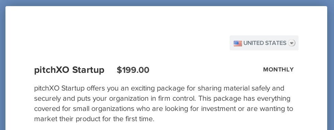Click 'market their product for the first time'
Viewport: 334px width, 130px height.
click(x=94, y=119)
